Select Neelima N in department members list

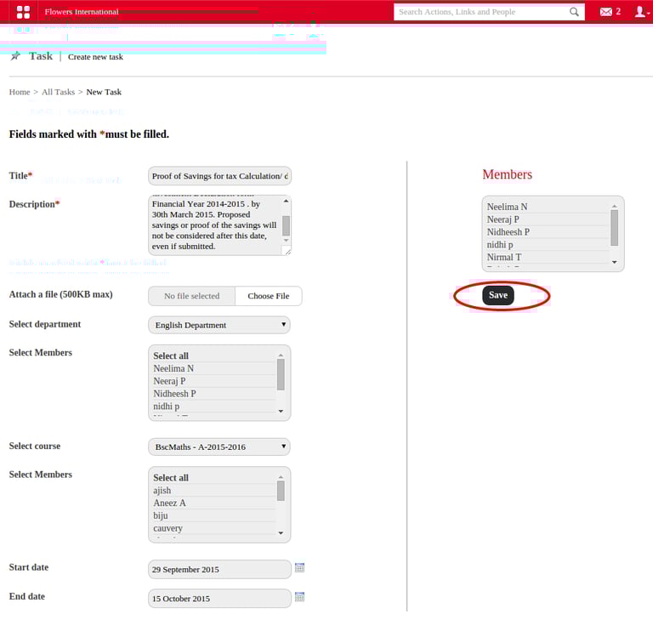coord(214,368)
